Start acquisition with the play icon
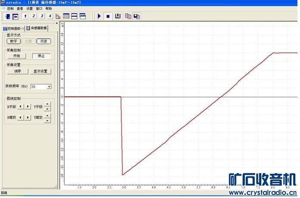 99,16
